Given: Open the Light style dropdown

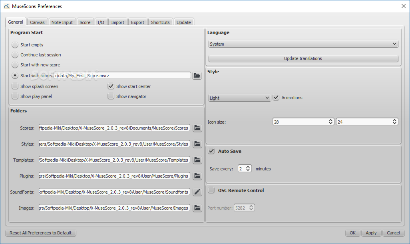Looking at the screenshot, I should tap(239, 98).
